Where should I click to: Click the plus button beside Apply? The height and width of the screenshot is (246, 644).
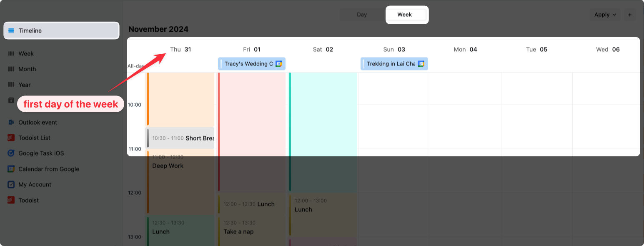[629, 15]
